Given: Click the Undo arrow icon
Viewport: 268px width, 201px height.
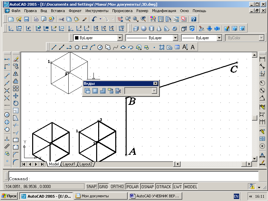Looking at the screenshot, I should (x=94, y=19).
